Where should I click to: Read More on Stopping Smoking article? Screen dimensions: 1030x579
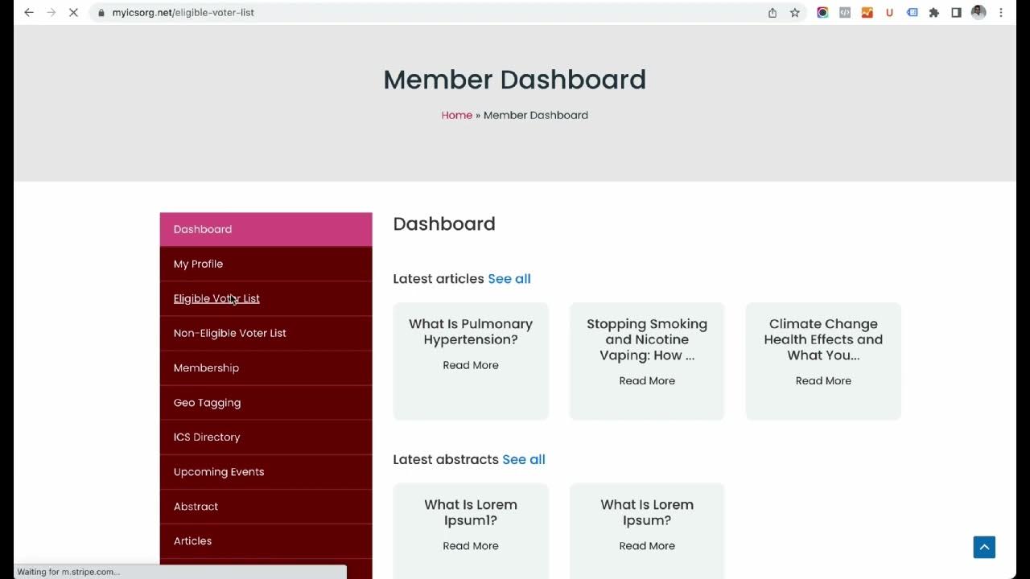647,380
